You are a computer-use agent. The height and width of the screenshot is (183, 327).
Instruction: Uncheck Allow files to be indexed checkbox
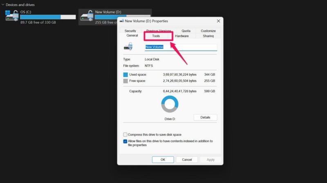point(125,141)
